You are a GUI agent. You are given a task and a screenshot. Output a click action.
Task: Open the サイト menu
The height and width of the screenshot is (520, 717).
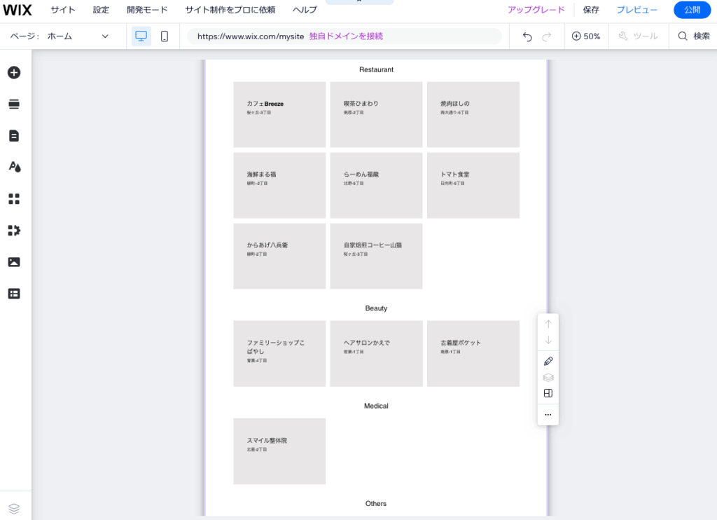coord(63,10)
